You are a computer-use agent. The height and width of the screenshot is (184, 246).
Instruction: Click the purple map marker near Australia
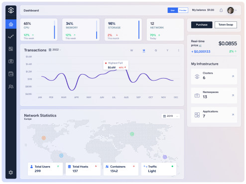tap(165, 157)
